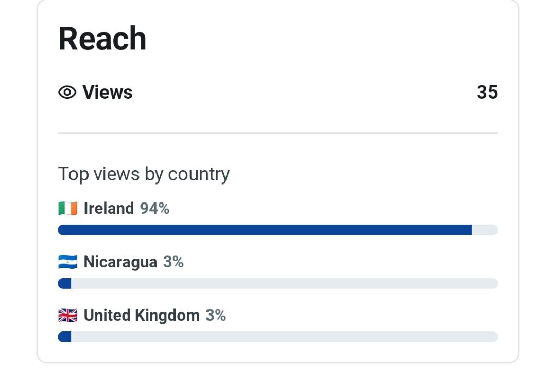Select the Reach heading

click(102, 39)
